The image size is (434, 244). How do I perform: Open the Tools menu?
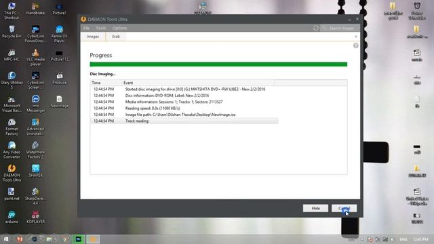pyautogui.click(x=101, y=28)
